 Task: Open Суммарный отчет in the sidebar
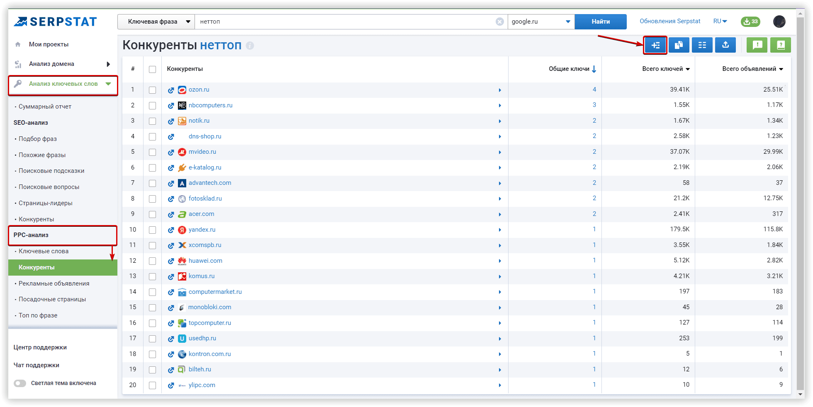pos(45,107)
